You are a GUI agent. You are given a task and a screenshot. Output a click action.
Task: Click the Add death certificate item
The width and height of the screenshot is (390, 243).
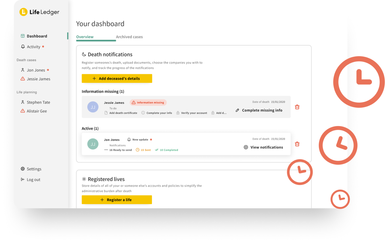tap(121, 113)
